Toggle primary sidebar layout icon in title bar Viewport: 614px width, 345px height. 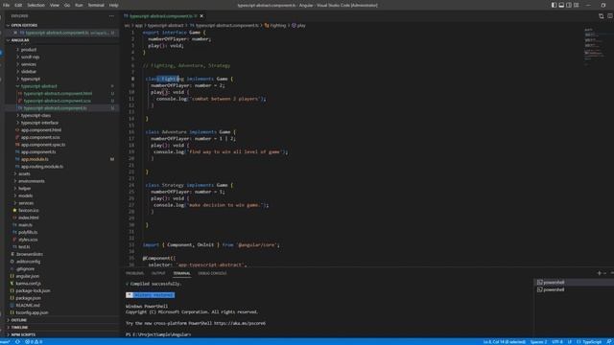click(x=554, y=5)
